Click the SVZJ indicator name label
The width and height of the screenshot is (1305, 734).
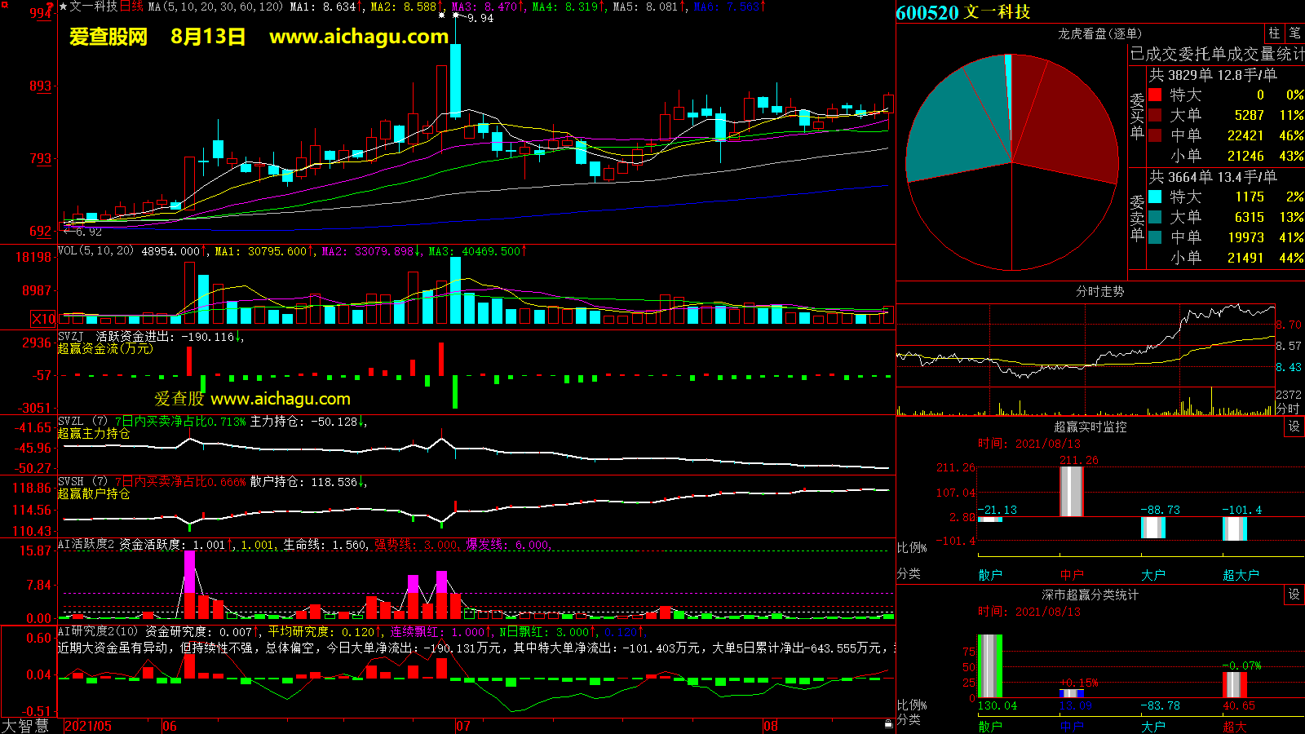(x=71, y=337)
